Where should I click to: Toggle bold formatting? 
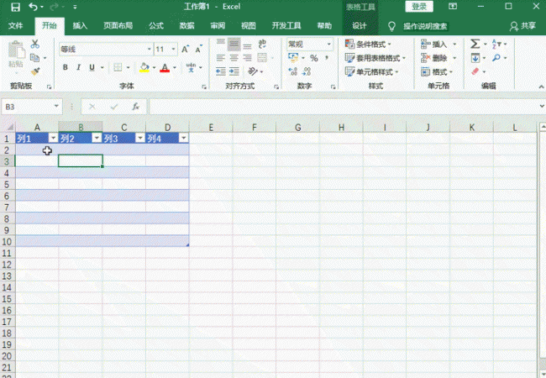coord(66,67)
